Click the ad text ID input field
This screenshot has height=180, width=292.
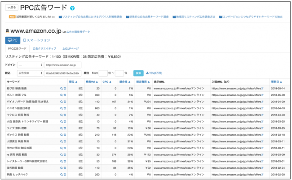point(62,73)
